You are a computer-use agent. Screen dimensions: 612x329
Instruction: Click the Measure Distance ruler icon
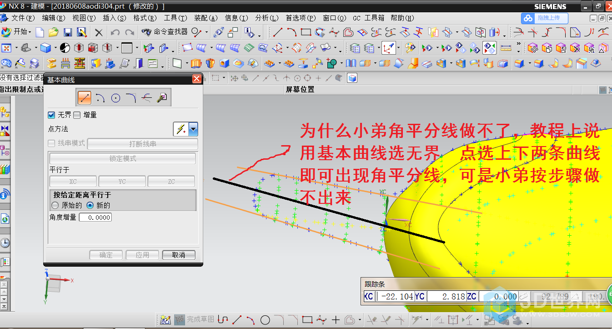point(506,48)
